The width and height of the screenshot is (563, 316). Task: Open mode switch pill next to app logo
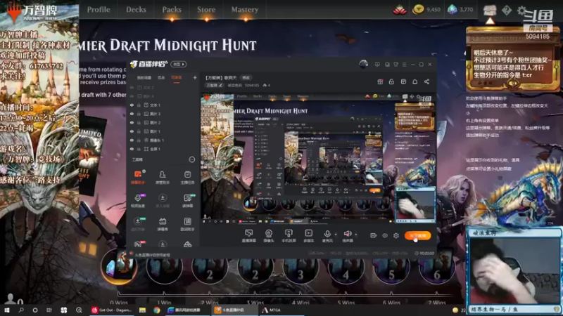tap(179, 64)
